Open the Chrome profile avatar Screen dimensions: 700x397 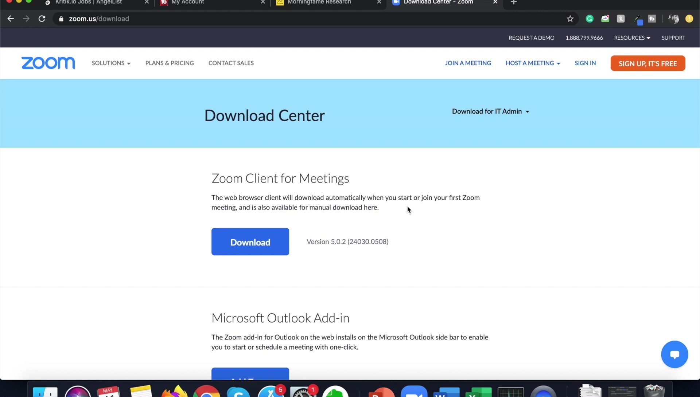[x=674, y=19]
